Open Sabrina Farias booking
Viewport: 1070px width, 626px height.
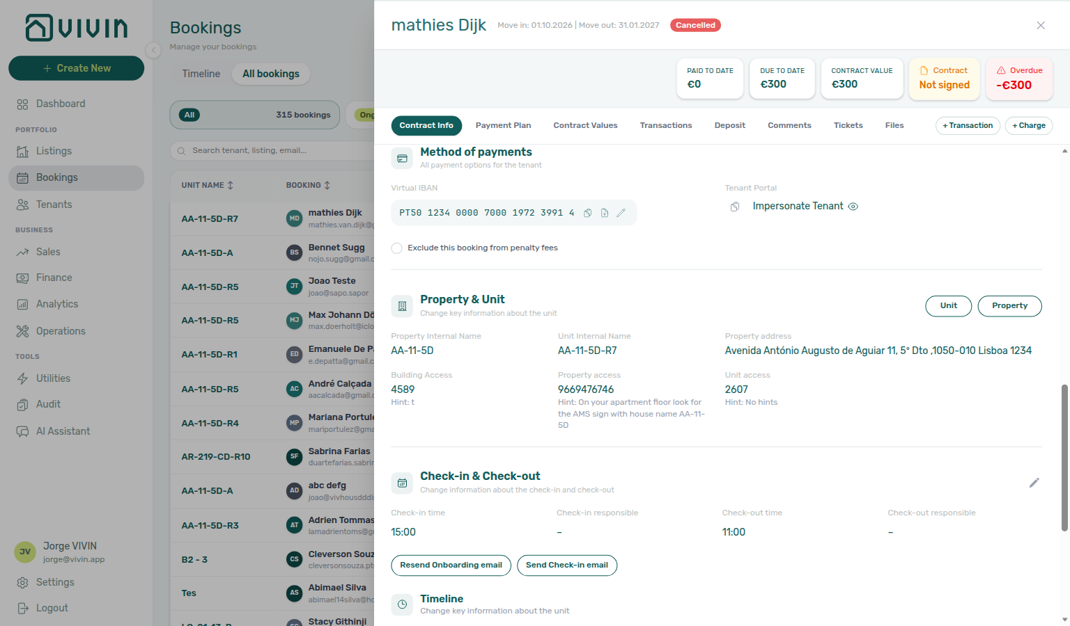(339, 451)
